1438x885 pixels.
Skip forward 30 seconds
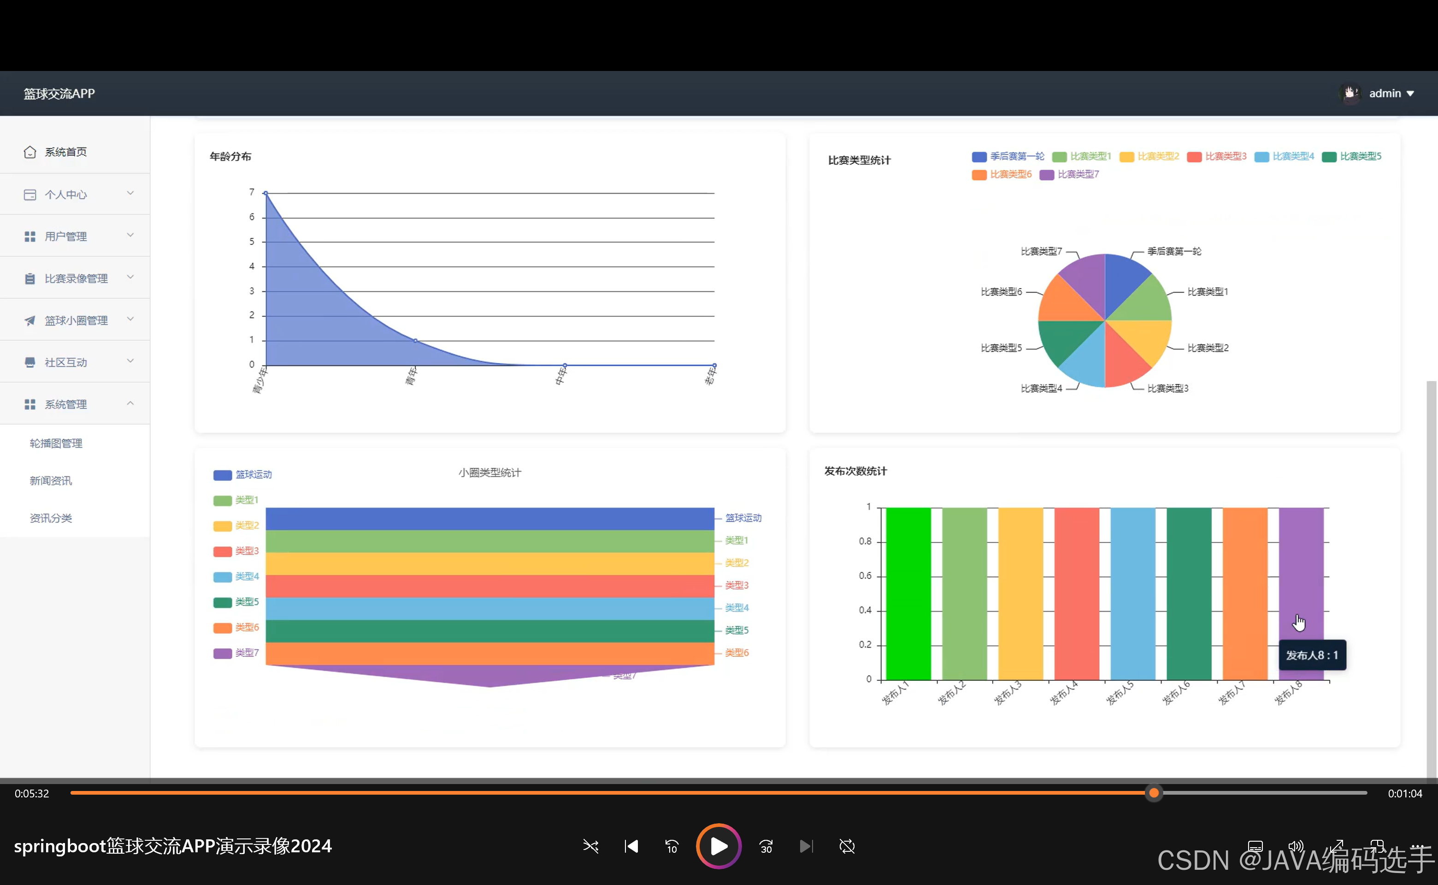(766, 846)
